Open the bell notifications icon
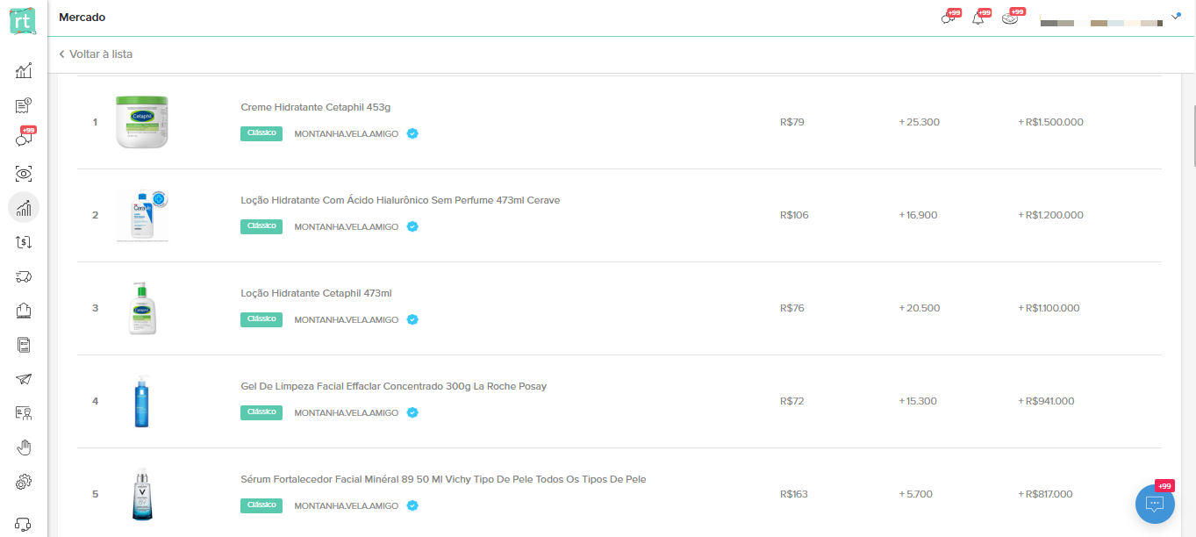 pyautogui.click(x=979, y=17)
